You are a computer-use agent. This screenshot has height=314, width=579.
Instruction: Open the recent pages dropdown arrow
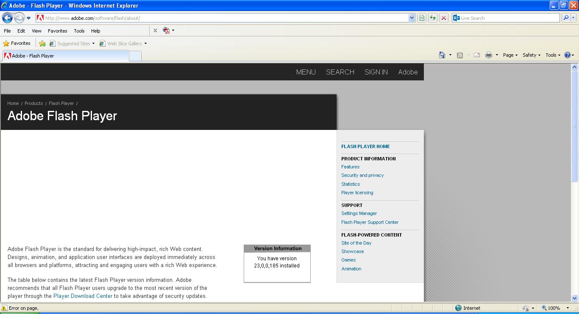tap(28, 18)
